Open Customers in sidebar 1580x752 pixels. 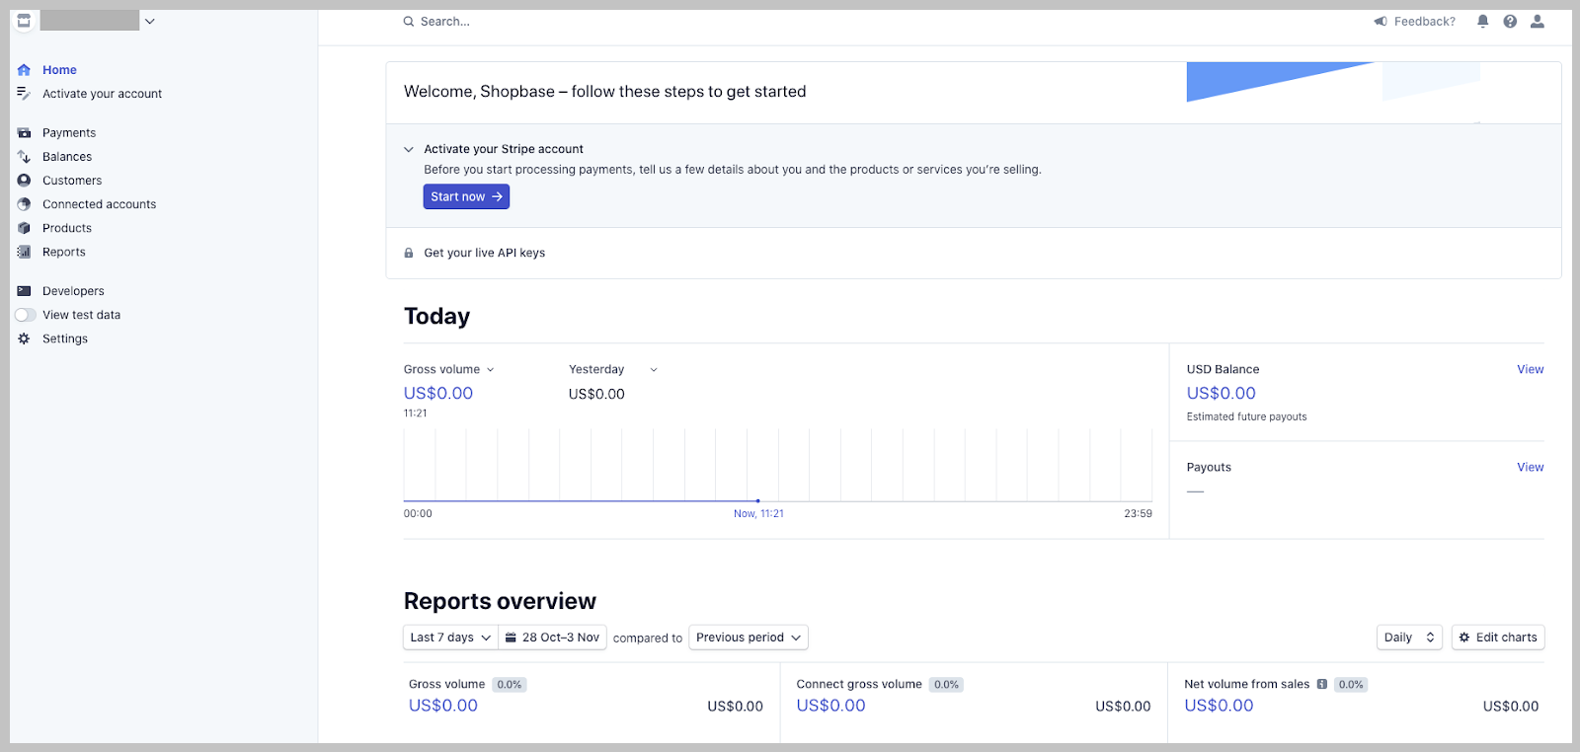[72, 181]
